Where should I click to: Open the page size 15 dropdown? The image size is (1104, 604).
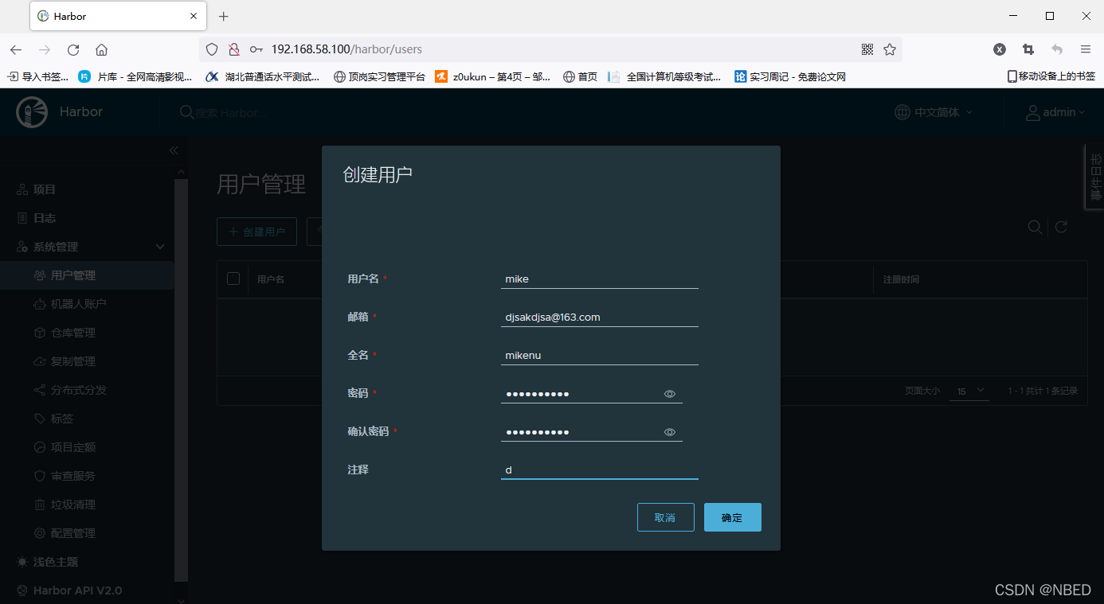pyautogui.click(x=969, y=391)
